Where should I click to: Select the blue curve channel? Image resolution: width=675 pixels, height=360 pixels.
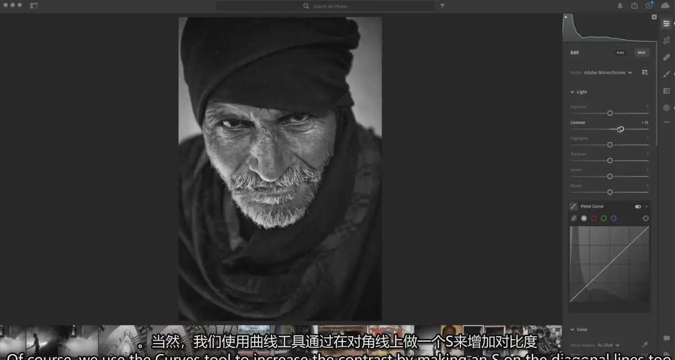(613, 218)
